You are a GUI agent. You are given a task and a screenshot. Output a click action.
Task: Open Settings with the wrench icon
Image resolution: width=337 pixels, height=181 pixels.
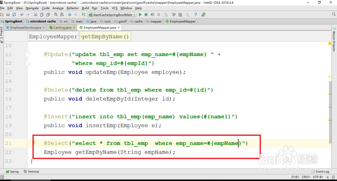point(174,14)
